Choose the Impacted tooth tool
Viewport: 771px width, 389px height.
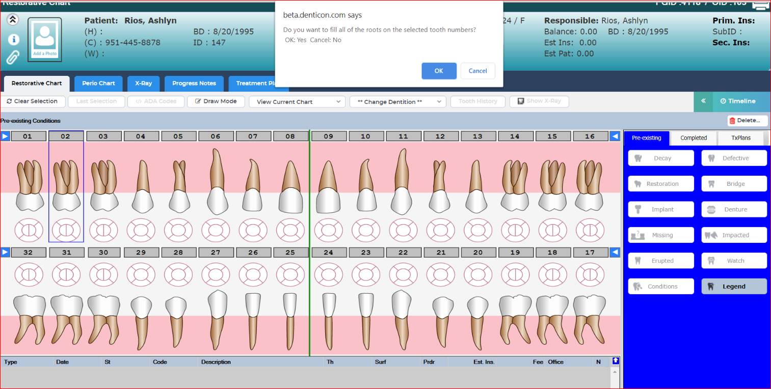coord(734,235)
